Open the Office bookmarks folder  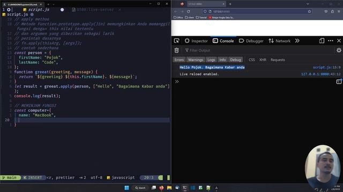178,18
